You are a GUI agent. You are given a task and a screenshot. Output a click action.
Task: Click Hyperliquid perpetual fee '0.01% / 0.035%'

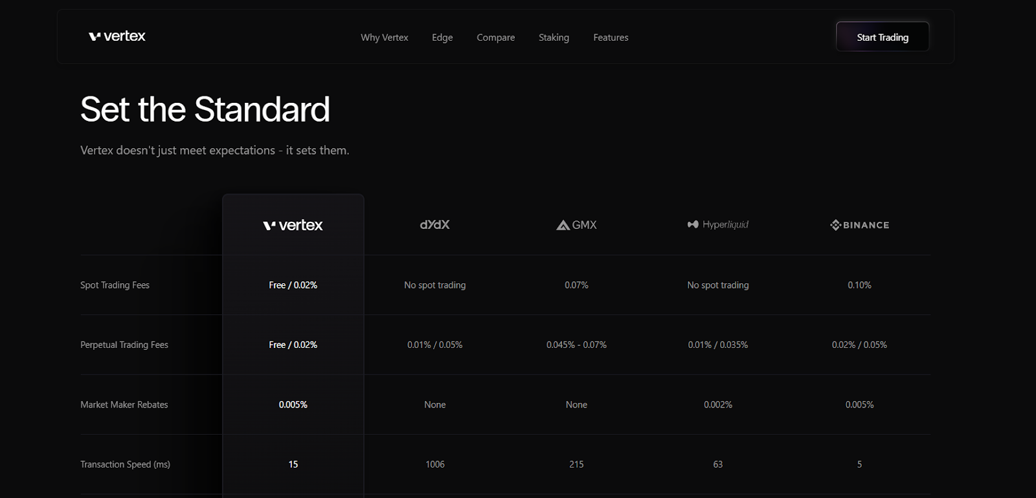coord(718,345)
